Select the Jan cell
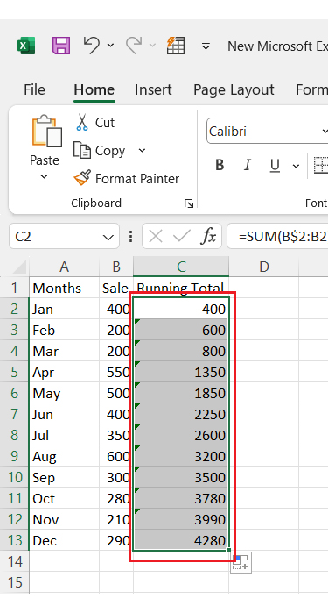 point(65,310)
